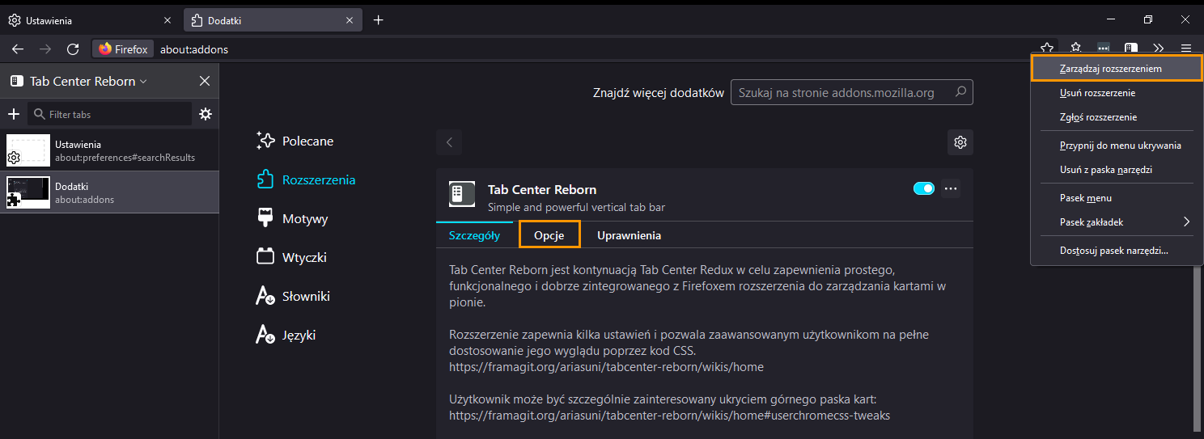Open more options for Tab Center Reborn
Viewport: 1204px width, 439px height.
pos(951,188)
